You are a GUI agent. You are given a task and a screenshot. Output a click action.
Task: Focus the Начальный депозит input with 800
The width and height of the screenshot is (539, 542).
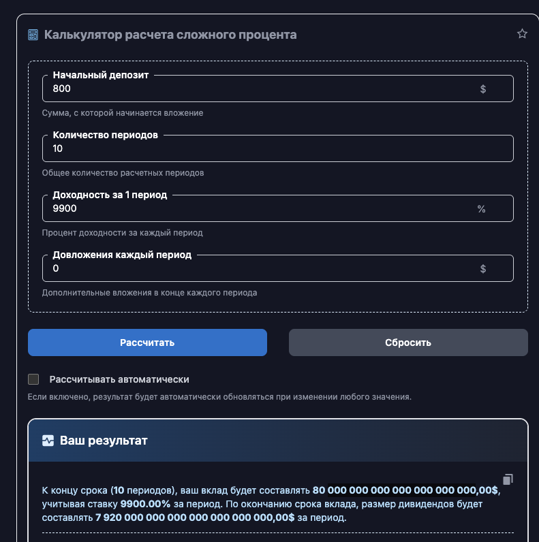(259, 89)
